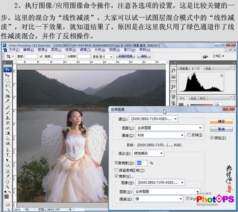Switch to the 导航器 navigator tab
This screenshot has width=238, height=212.
184,69
